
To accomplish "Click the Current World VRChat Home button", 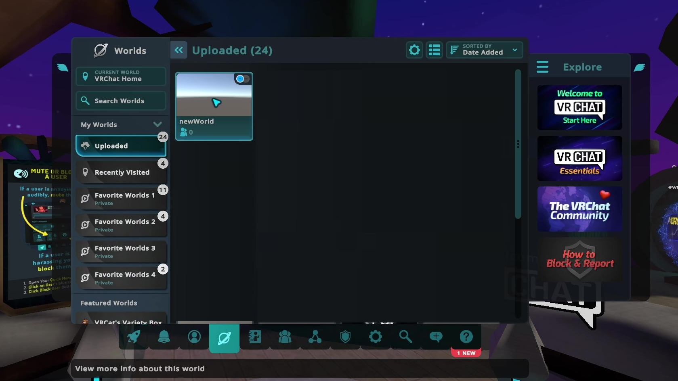I will (121, 76).
